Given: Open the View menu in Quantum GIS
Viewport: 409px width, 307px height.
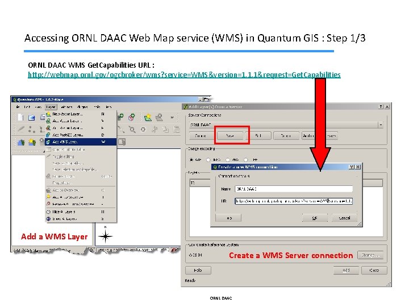Looking at the screenshot, I should (x=38, y=107).
